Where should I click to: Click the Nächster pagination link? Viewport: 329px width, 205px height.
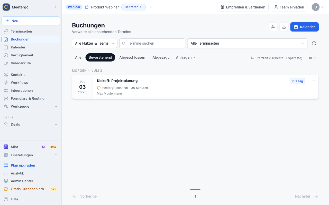(307, 196)
